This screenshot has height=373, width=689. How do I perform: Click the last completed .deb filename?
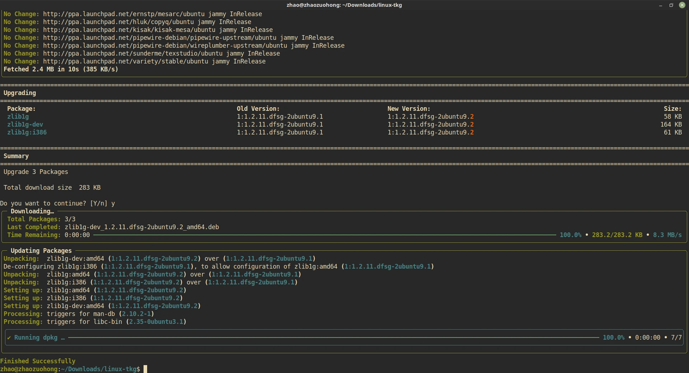pyautogui.click(x=142, y=227)
